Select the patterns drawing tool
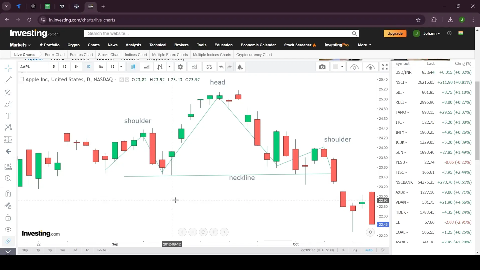The height and width of the screenshot is (270, 480). click(x=8, y=127)
